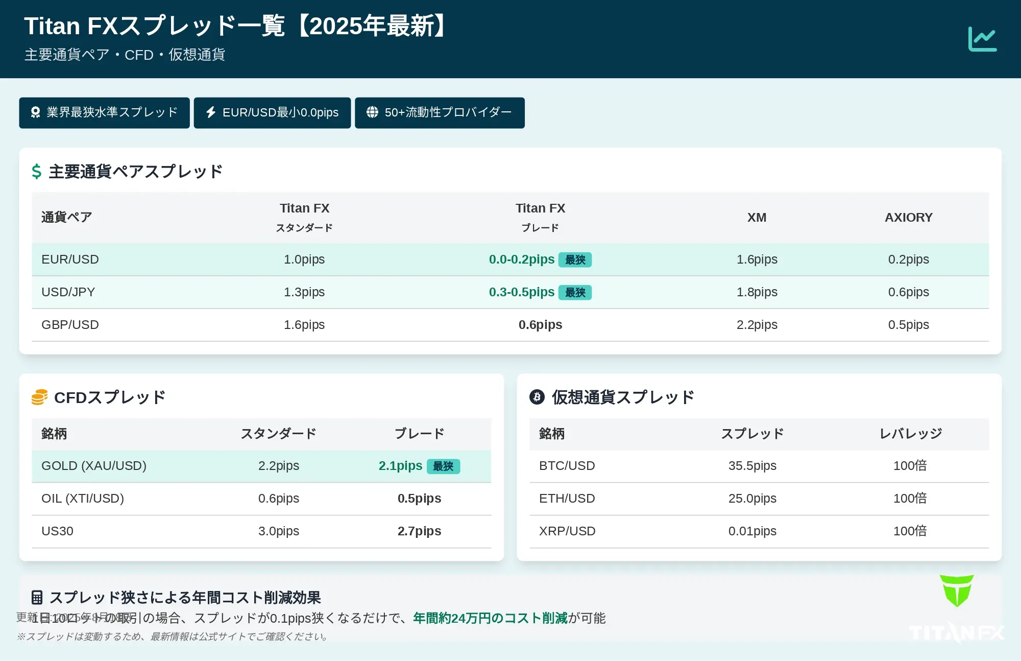Click the XM column header
The width and height of the screenshot is (1021, 661).
coord(757,217)
